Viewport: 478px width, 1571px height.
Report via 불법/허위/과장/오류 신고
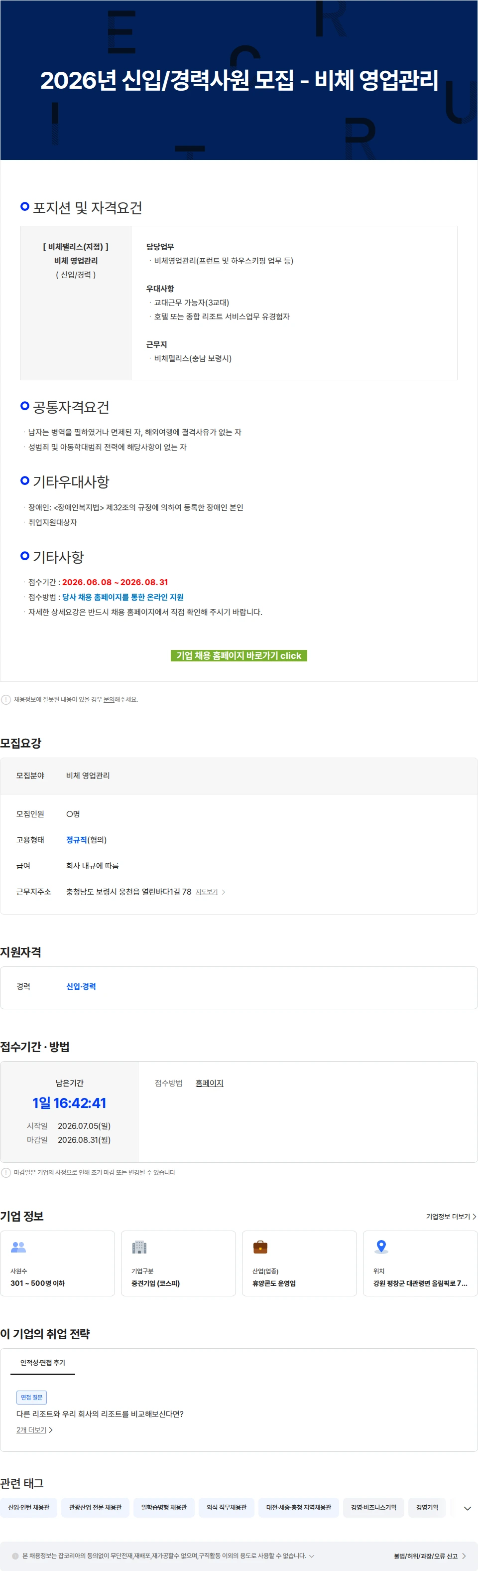(430, 1556)
